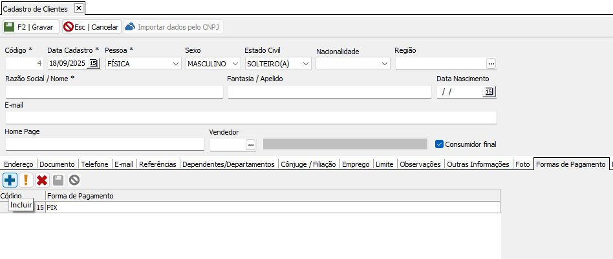Screen dimensions: 613x259
Task: Open the Data Cadastro calendar picker
Action: (x=94, y=63)
